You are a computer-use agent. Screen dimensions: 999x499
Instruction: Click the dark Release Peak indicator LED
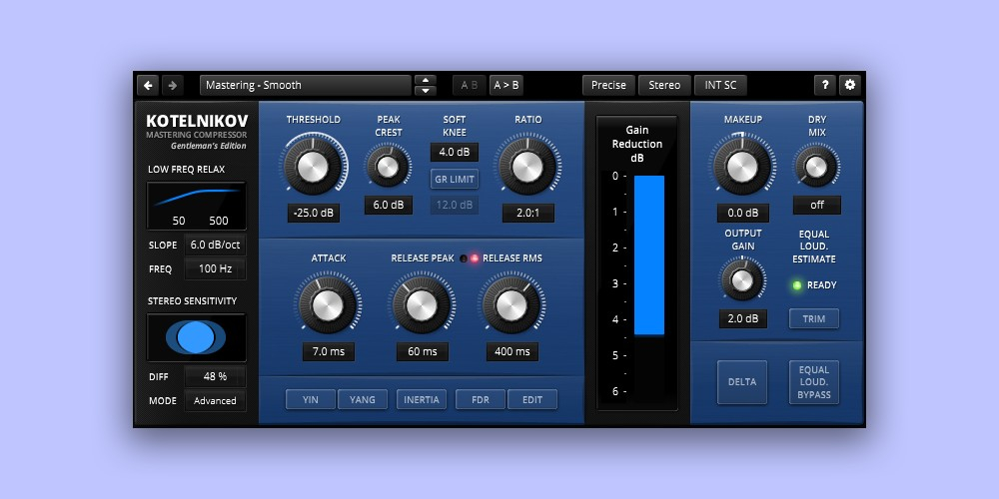(464, 258)
